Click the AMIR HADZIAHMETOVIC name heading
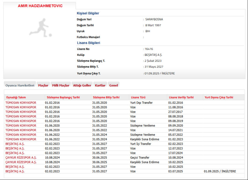Viewport: 248px width, 180px height. [40, 6]
